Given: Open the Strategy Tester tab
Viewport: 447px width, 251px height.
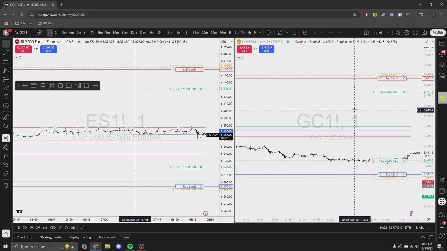Looking at the screenshot, I should point(51,237).
